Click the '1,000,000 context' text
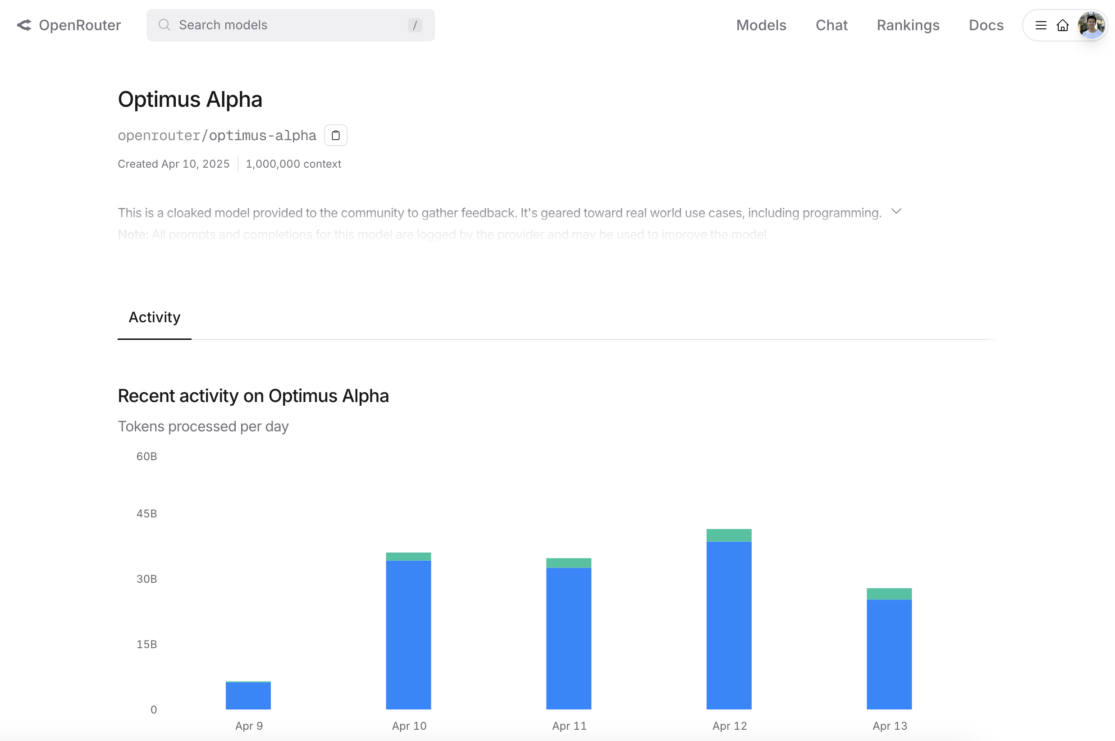Image resolution: width=1115 pixels, height=741 pixels. point(293,164)
